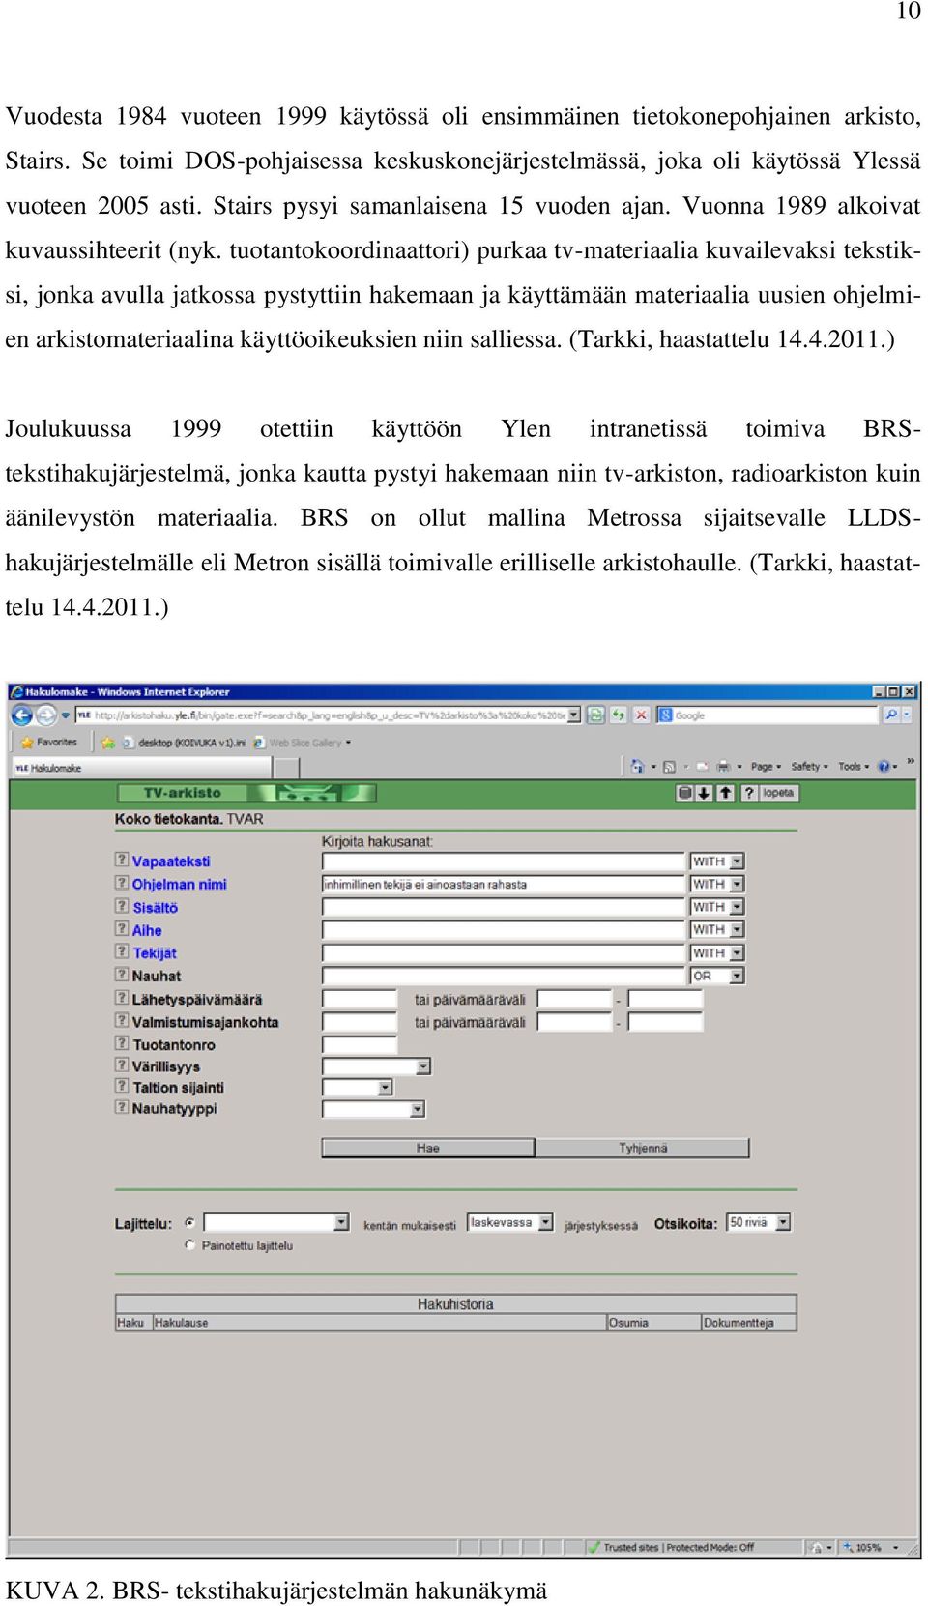
Task: Open the Lajittelu field selection dropdown
Action: pos(276,1223)
